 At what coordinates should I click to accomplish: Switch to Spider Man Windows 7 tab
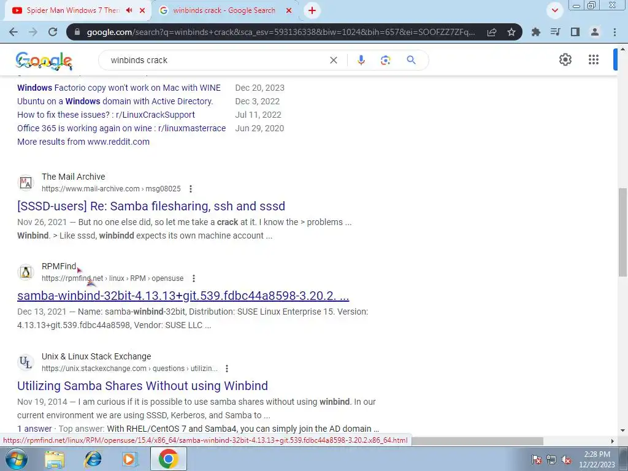pos(72,10)
